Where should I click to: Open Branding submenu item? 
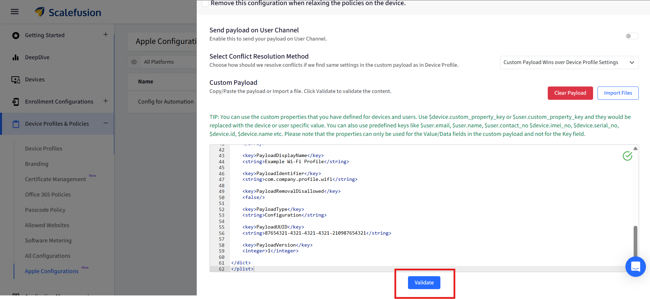[36, 164]
